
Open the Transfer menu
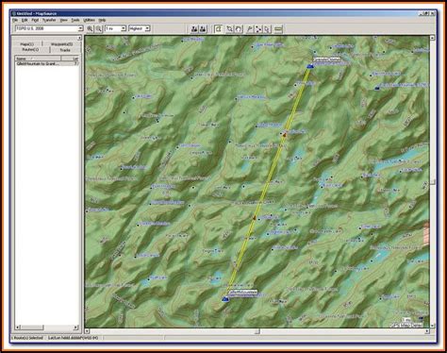(x=49, y=20)
